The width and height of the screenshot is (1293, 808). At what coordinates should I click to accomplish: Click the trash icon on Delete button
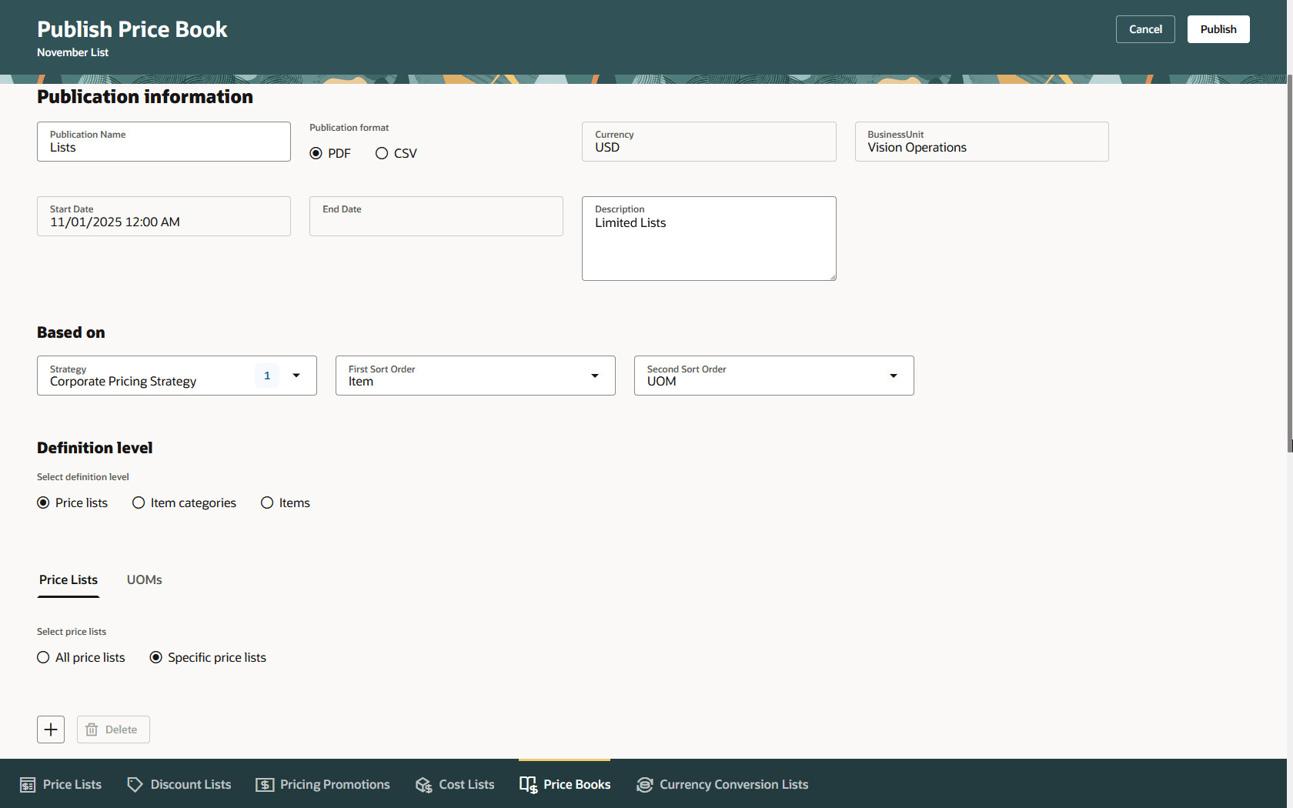[92, 730]
